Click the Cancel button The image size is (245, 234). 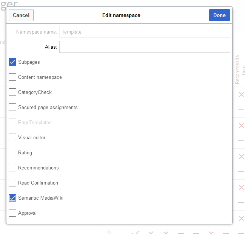coord(21,15)
